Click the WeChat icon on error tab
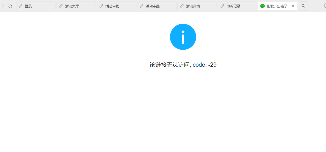Screen dimensions: 326x152 tap(263, 6)
